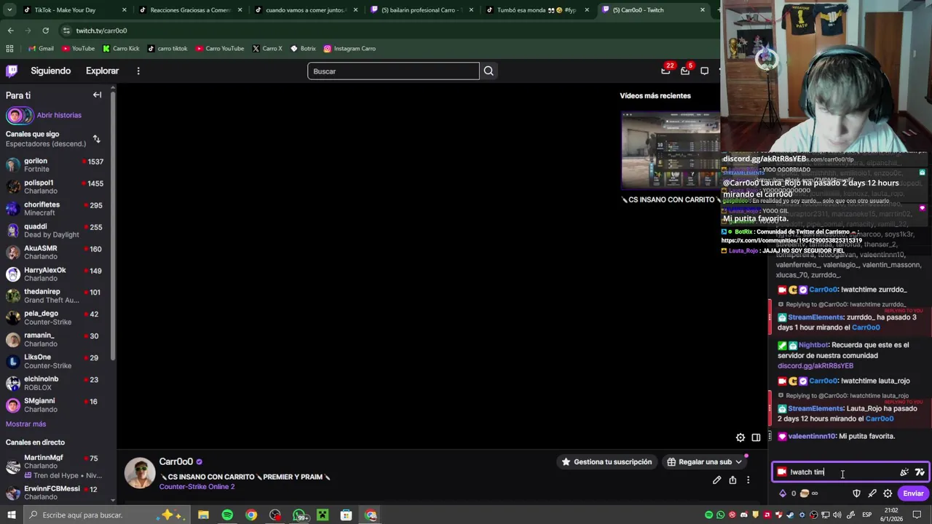Open the discord.gg/akRtR8sYEB link in chat
932x524 pixels.
tap(815, 366)
